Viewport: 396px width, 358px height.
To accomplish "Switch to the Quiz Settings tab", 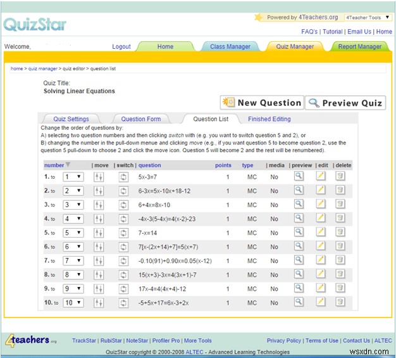I will point(71,119).
